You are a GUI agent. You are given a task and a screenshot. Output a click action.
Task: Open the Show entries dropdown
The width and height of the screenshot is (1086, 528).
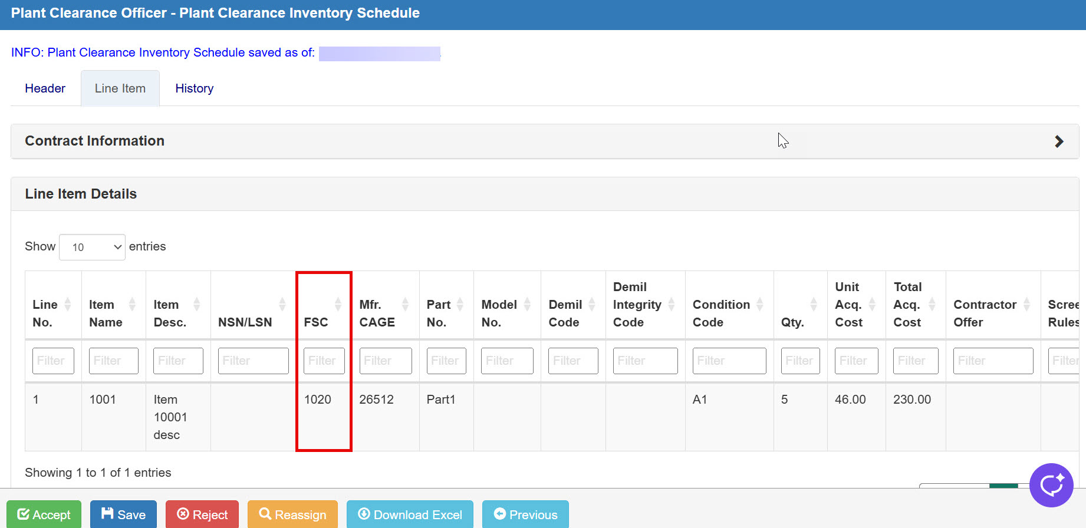92,247
